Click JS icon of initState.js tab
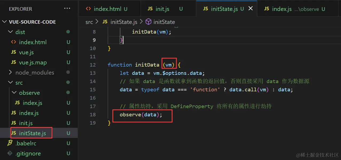The height and width of the screenshot is (160, 341). 205,9
